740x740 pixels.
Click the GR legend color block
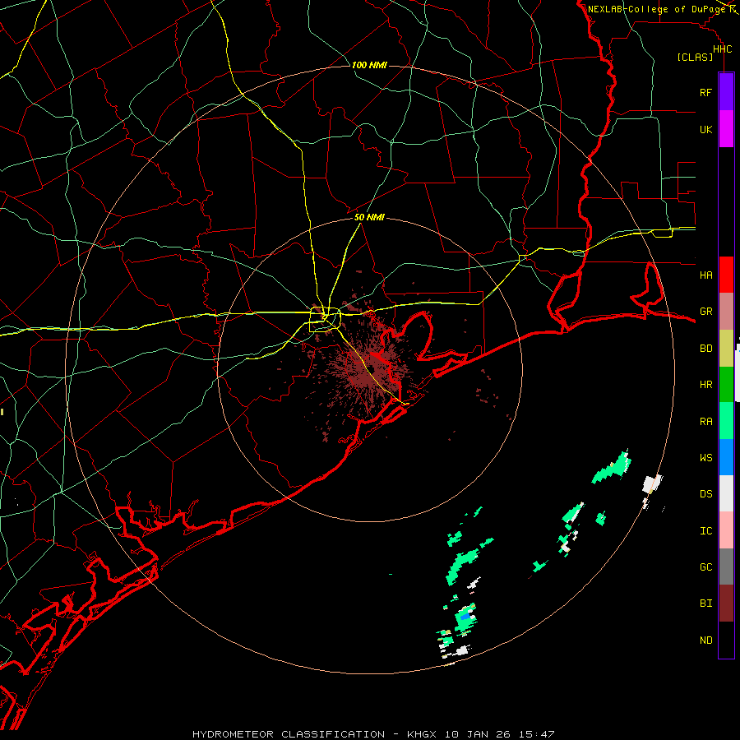pos(726,311)
